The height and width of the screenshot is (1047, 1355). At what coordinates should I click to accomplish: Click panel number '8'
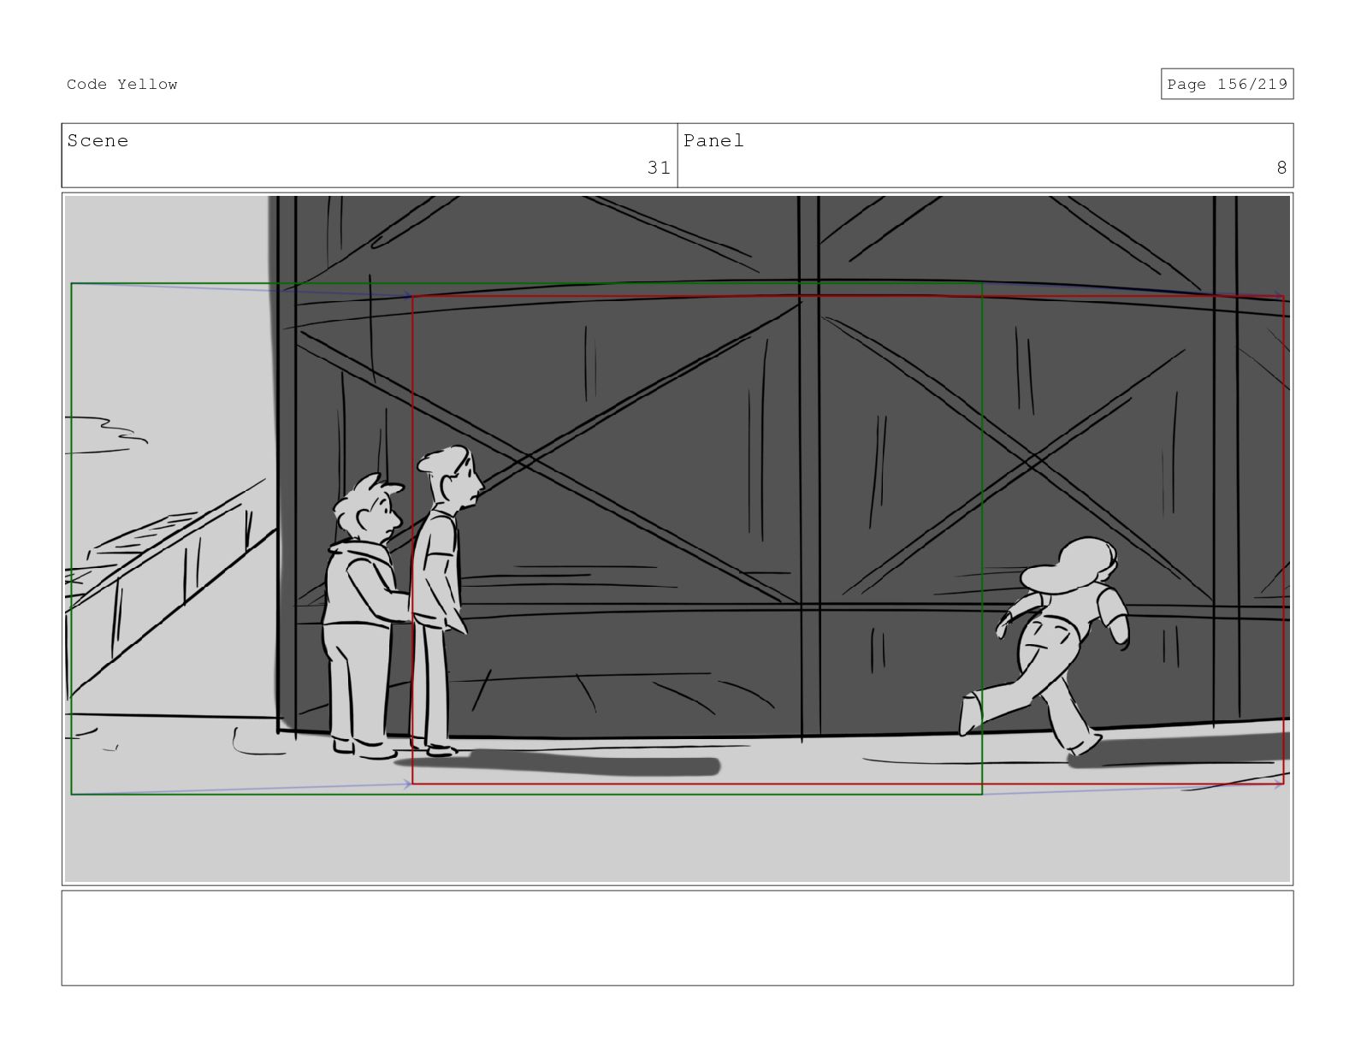coord(1281,168)
